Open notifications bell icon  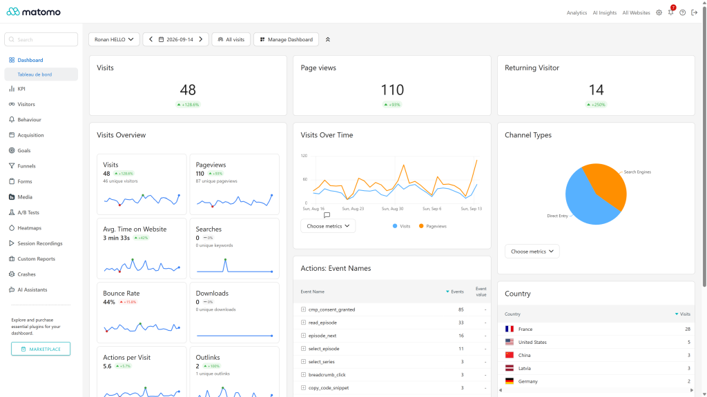(670, 12)
